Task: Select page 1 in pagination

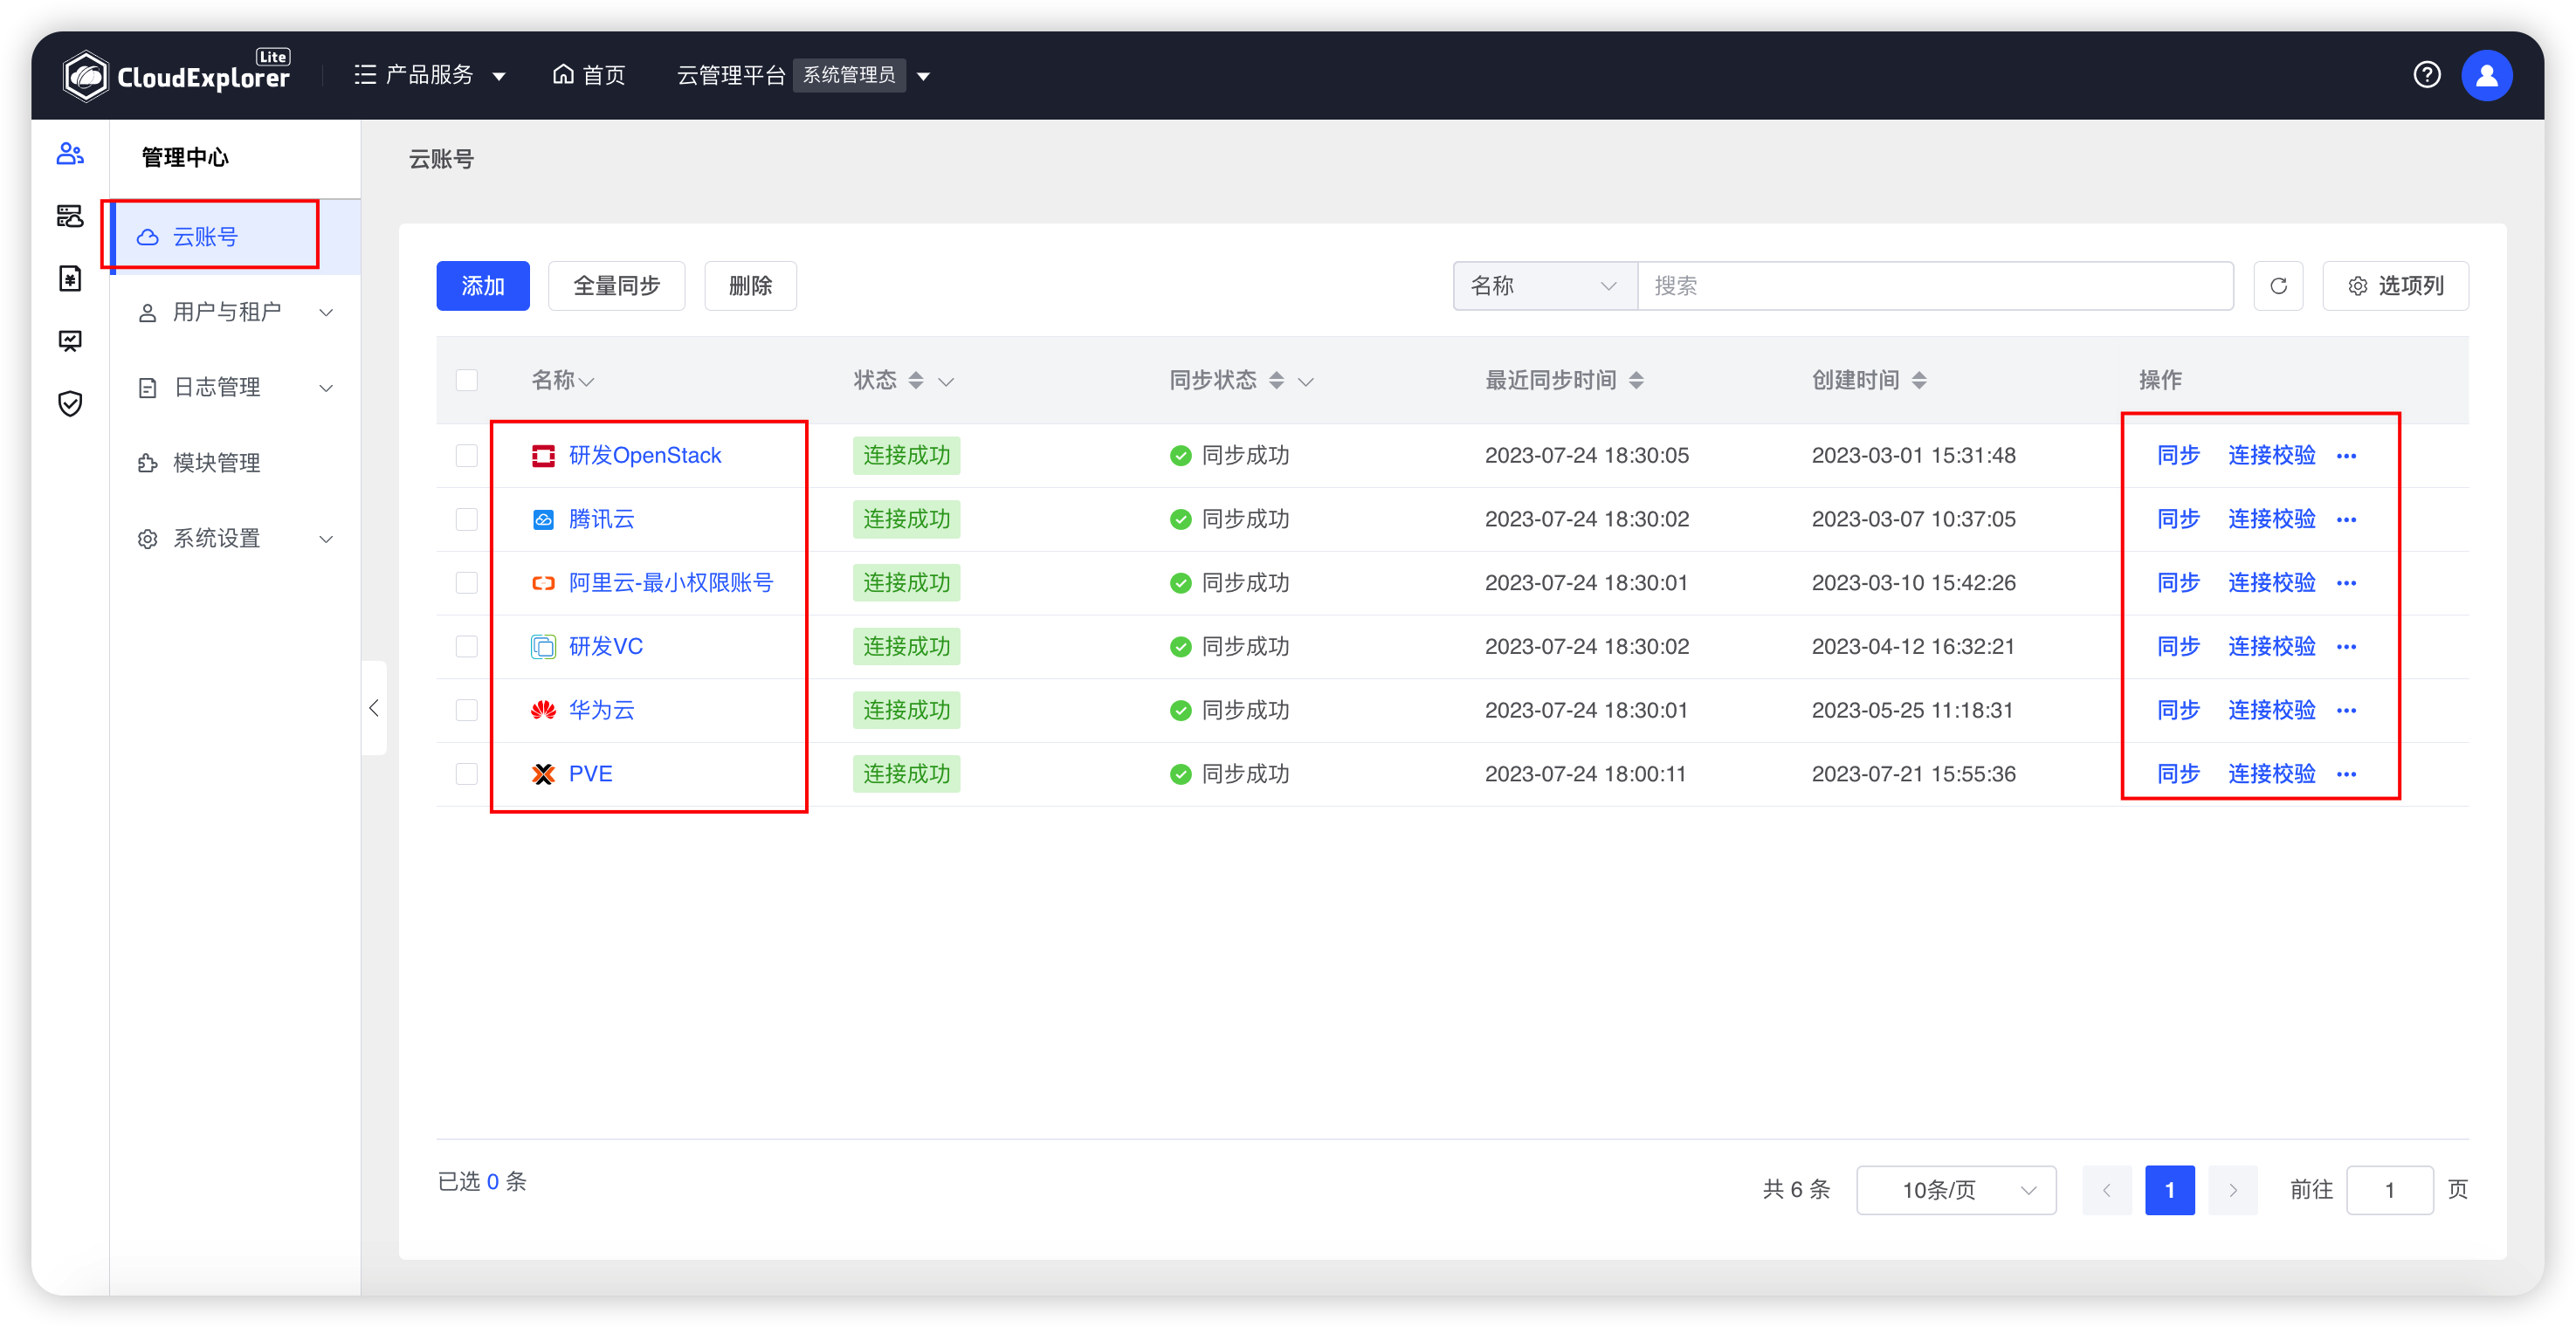Action: pos(2170,1190)
